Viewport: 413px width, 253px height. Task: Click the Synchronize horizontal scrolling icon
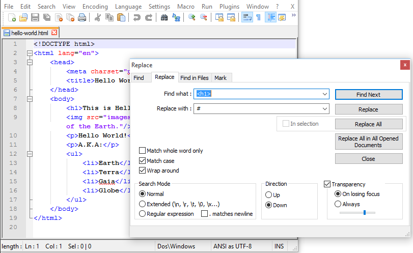pyautogui.click(x=231, y=17)
